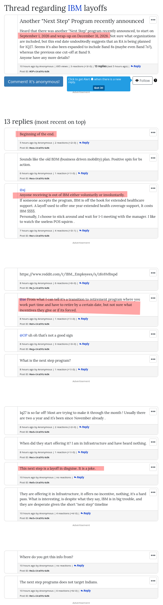This screenshot has width=163, height=605.
Task: Follow the @aj mention link
Action: click(x=23, y=190)
